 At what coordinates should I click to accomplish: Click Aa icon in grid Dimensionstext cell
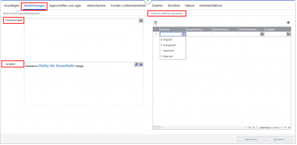[262, 34]
